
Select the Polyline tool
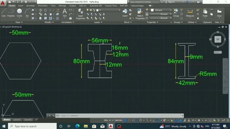[x=11, y=13]
